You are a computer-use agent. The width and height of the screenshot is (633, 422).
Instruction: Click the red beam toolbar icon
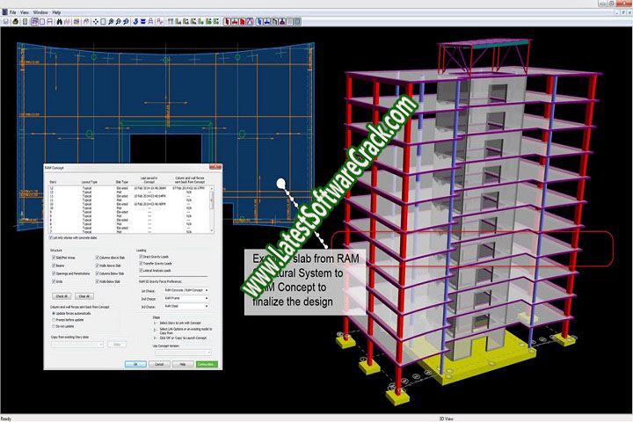235,21
